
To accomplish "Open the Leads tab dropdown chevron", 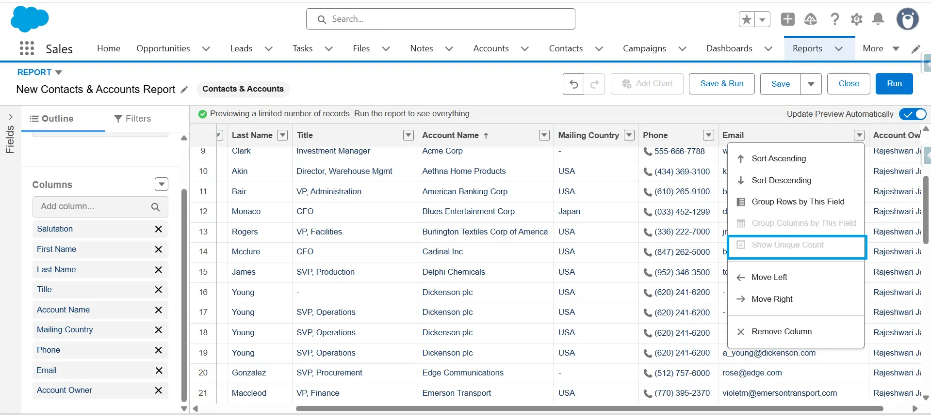I will (x=268, y=49).
